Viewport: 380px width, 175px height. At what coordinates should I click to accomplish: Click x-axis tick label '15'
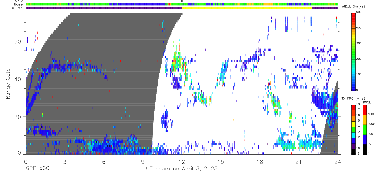click(221, 162)
